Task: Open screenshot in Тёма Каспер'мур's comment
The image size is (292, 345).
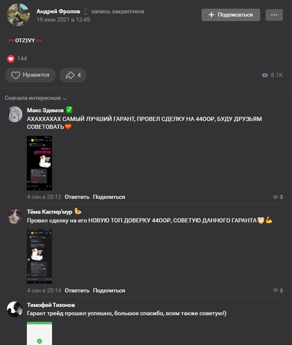Action: (40, 256)
